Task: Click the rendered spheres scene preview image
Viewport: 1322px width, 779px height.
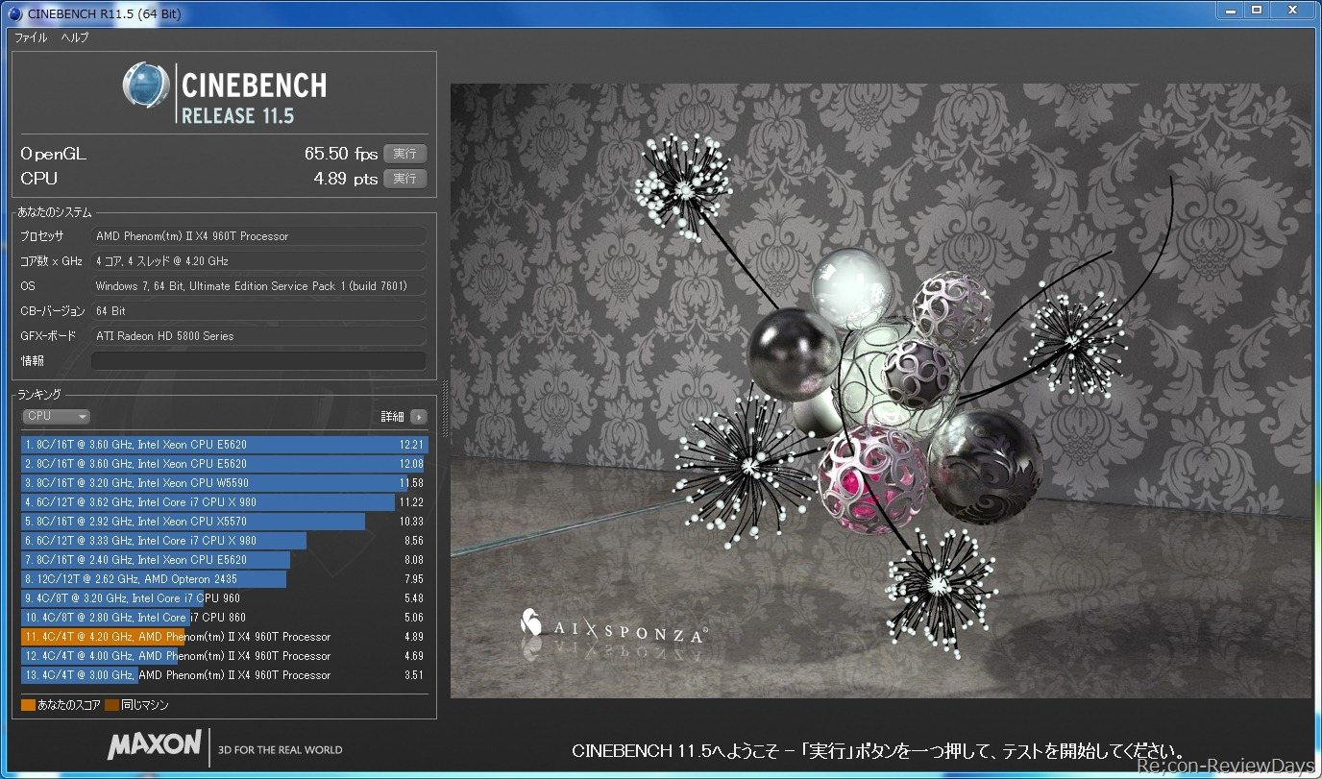Action: click(880, 390)
